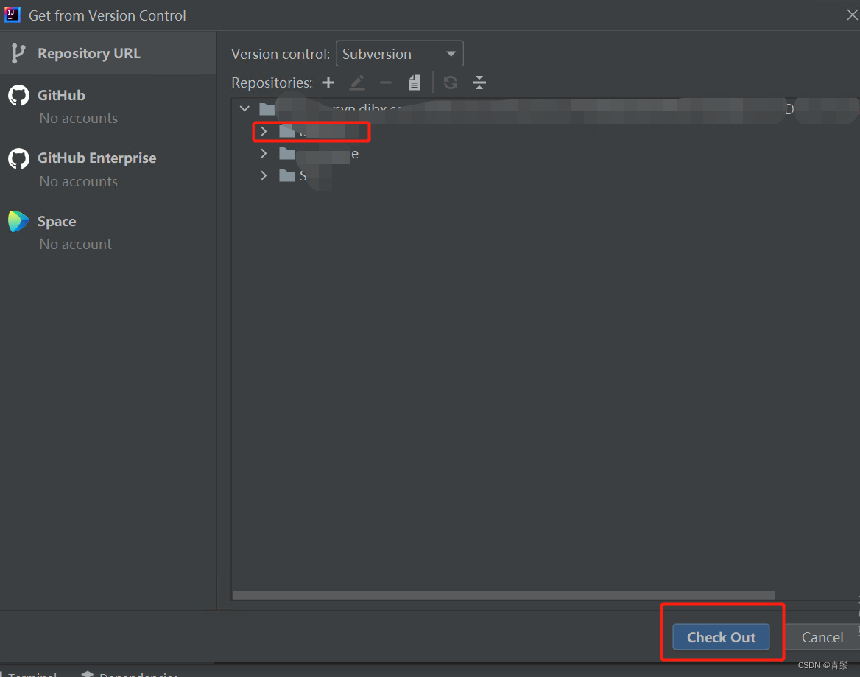
Task: Click 'No account' under Space
Action: pyautogui.click(x=76, y=244)
